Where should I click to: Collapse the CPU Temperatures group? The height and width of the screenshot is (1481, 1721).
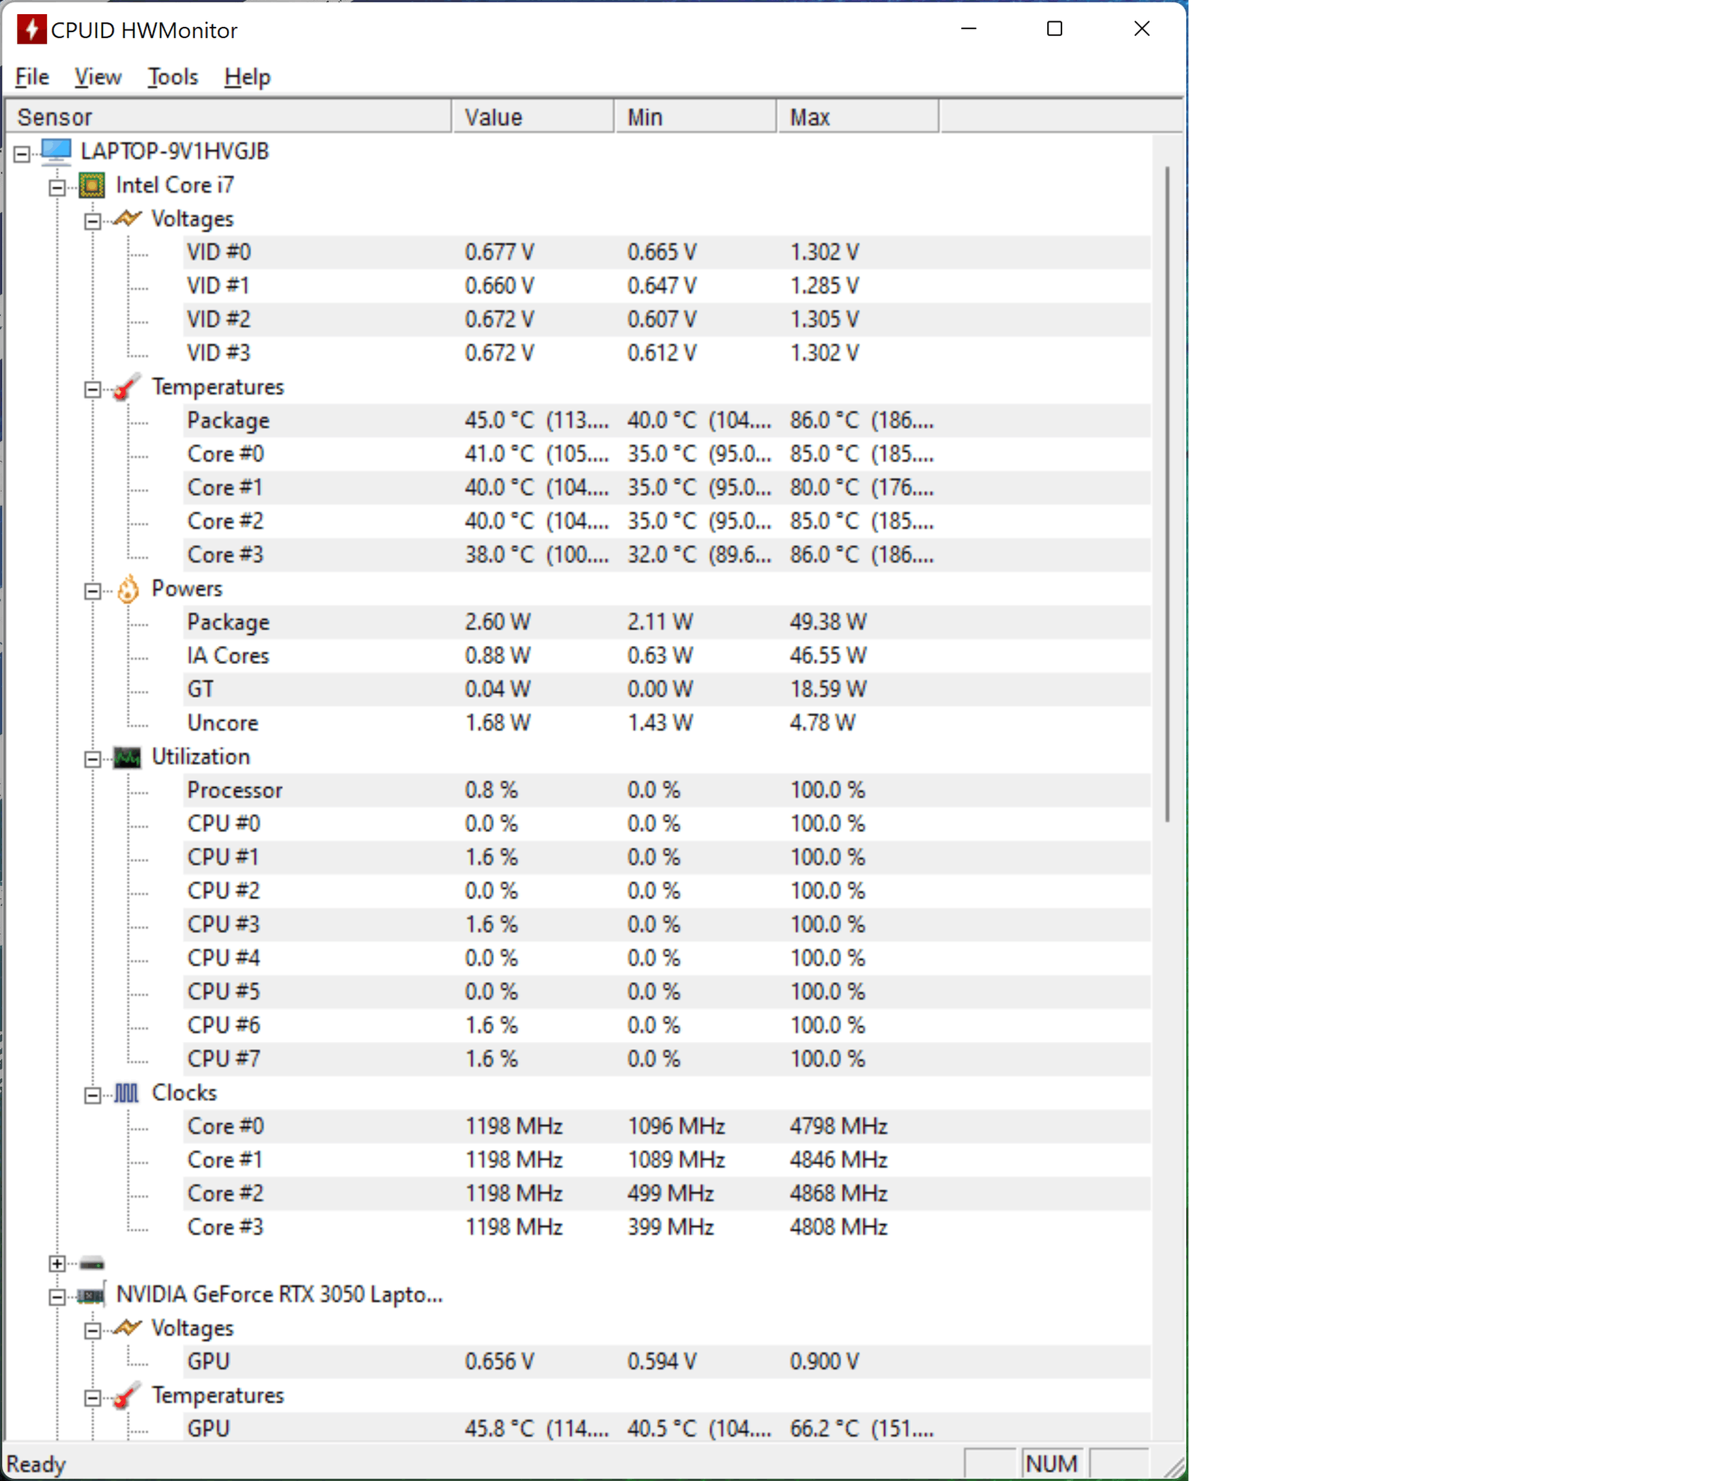tap(93, 390)
